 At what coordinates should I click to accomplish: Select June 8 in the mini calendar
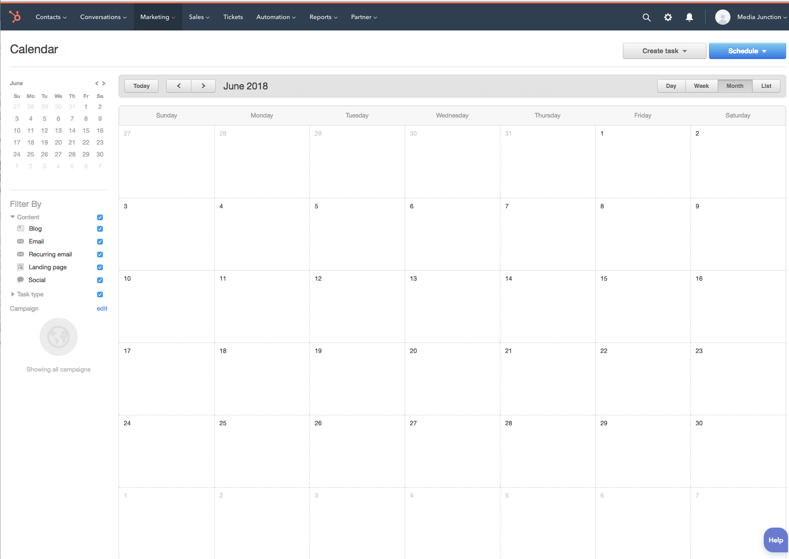[x=86, y=118]
